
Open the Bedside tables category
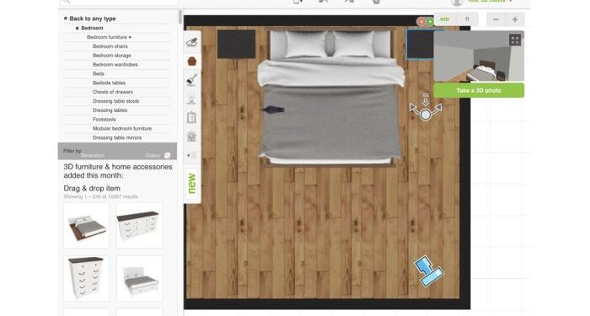[109, 83]
